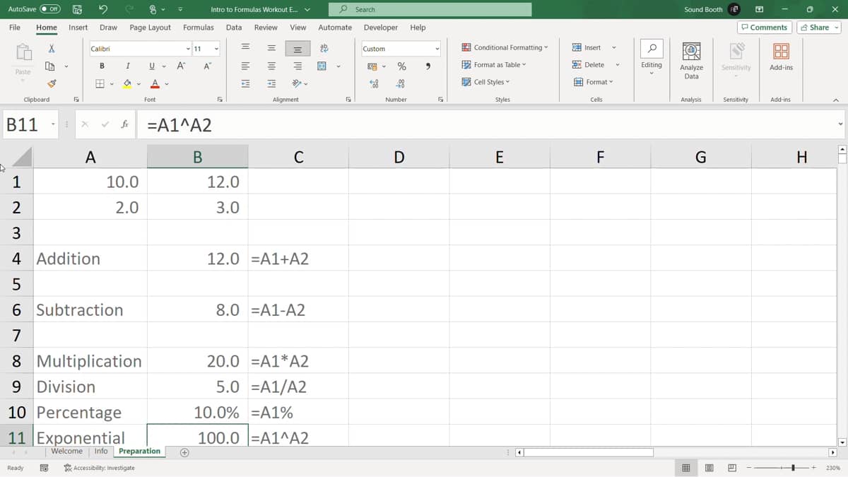Open the font name Calibri dropdown
Image resolution: width=848 pixels, height=477 pixels.
188,49
